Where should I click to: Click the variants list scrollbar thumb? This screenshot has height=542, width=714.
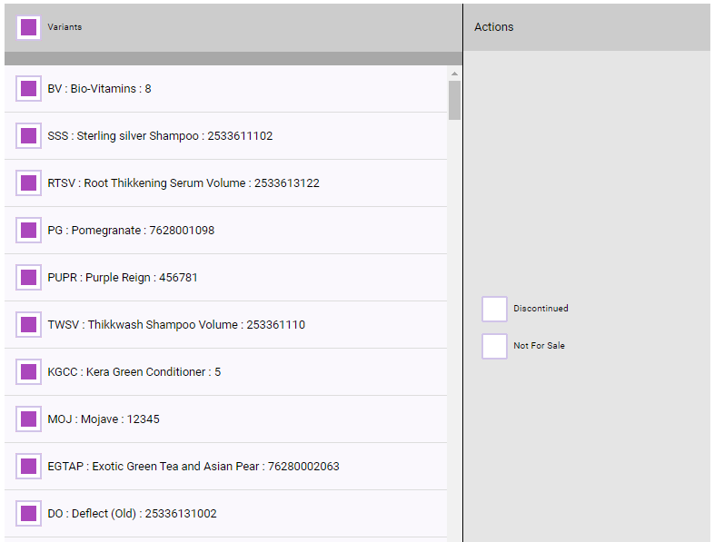click(454, 100)
